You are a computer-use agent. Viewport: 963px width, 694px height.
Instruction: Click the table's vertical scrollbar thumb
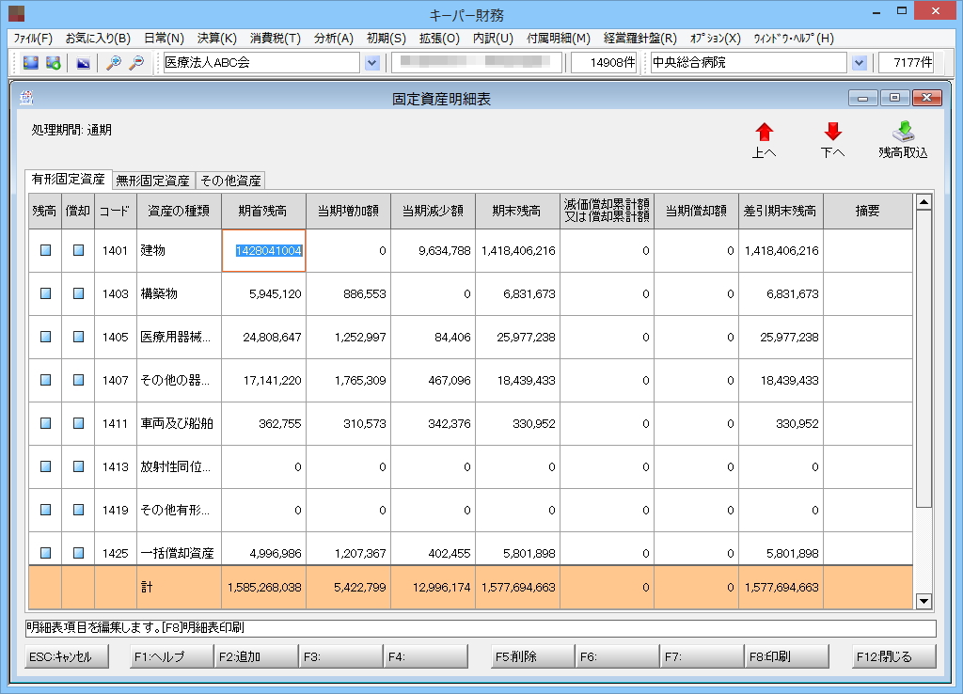(x=924, y=359)
